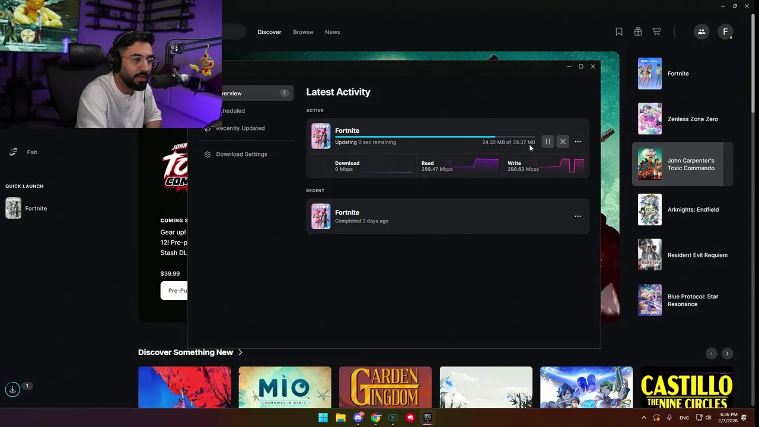Open the Xbox app taskbar icon

393,418
